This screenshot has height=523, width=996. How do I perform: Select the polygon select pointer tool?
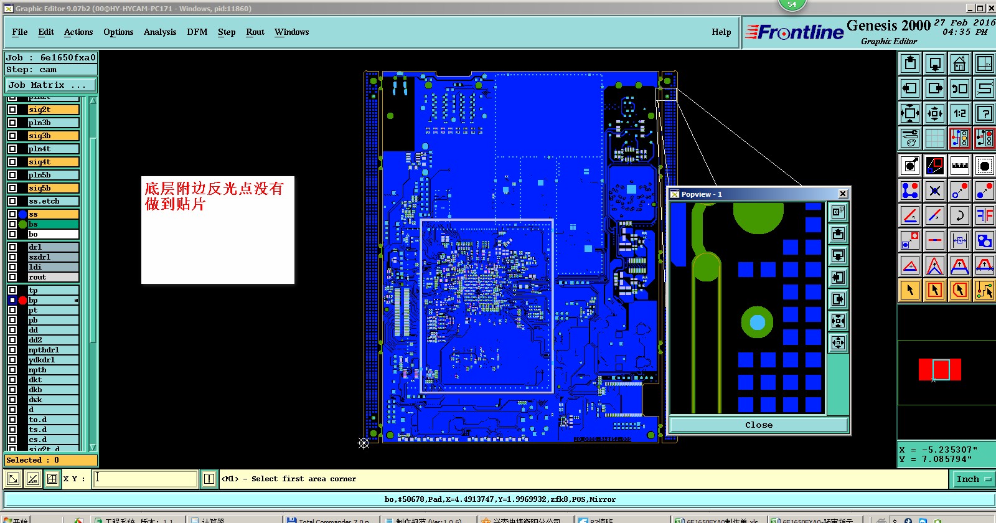pos(960,290)
